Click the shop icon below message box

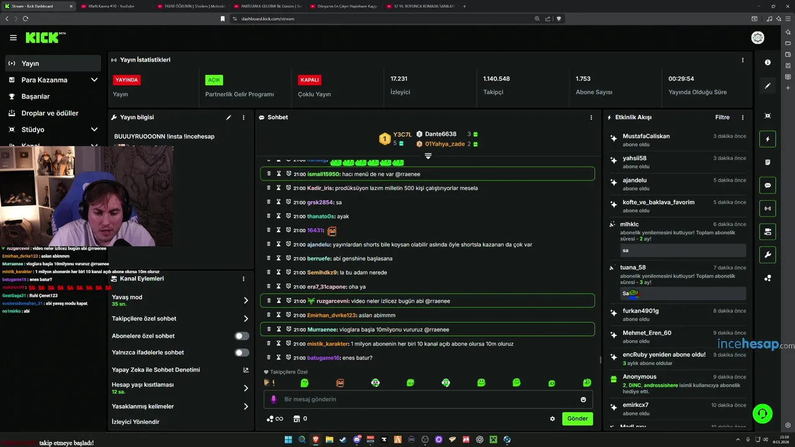click(x=296, y=418)
